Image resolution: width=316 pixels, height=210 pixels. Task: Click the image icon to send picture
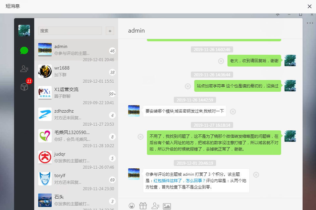click(x=167, y=206)
